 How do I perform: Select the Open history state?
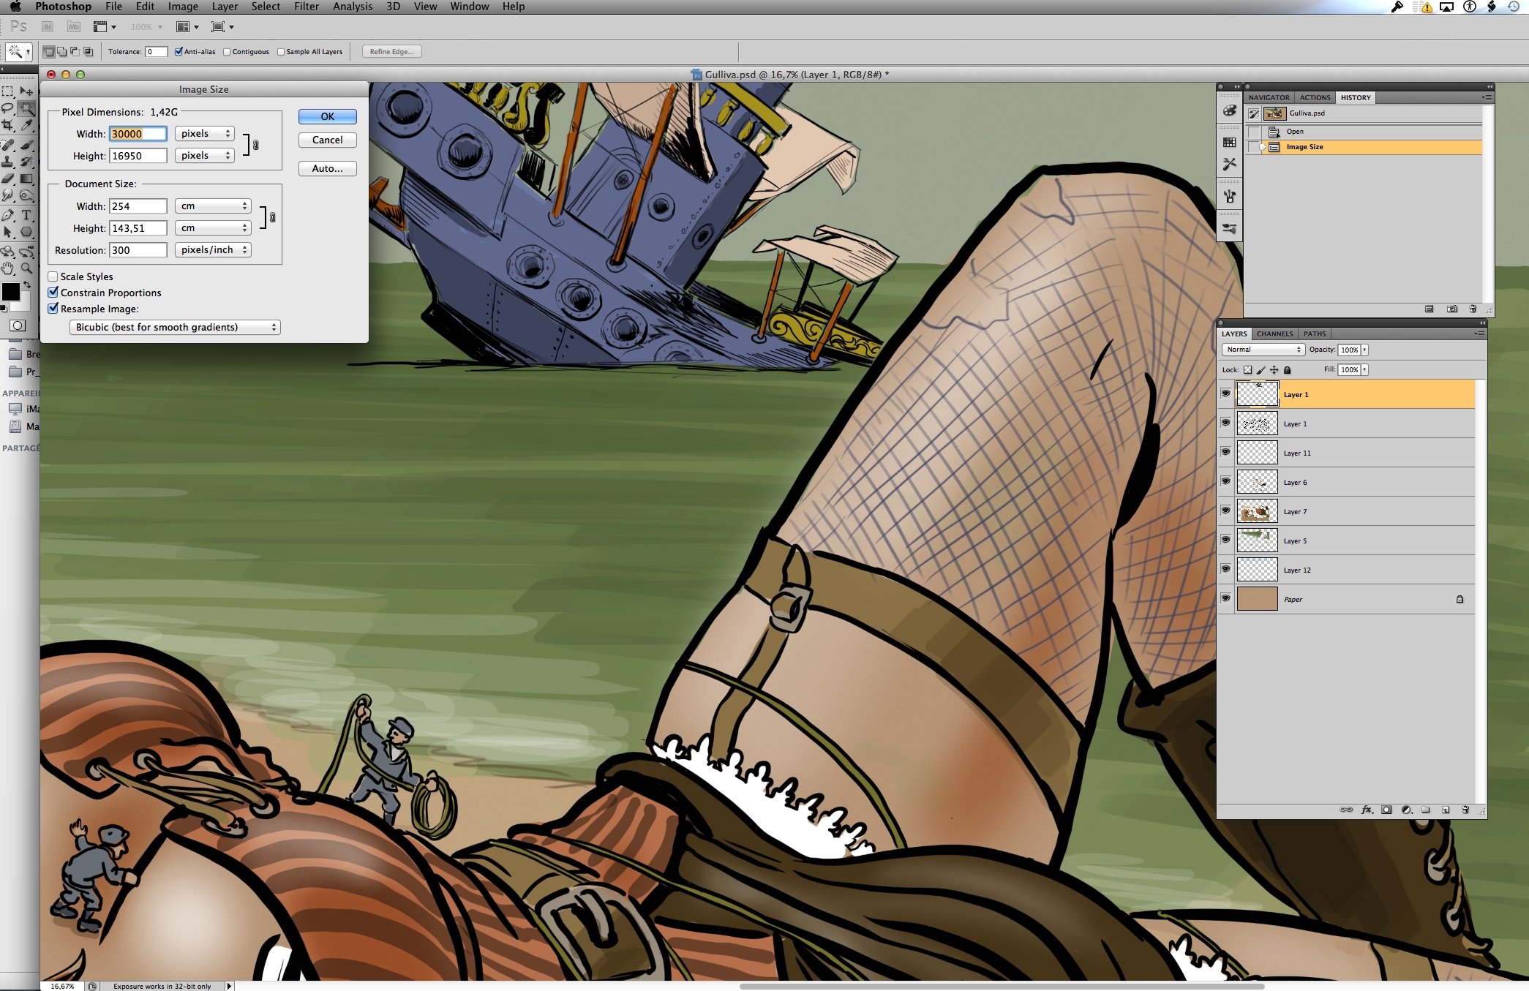coord(1366,132)
